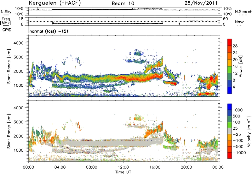The width and height of the screenshot is (252, 174).
Task: Click the power colorbar segment between 16 and 20 dB
Action: point(230,63)
